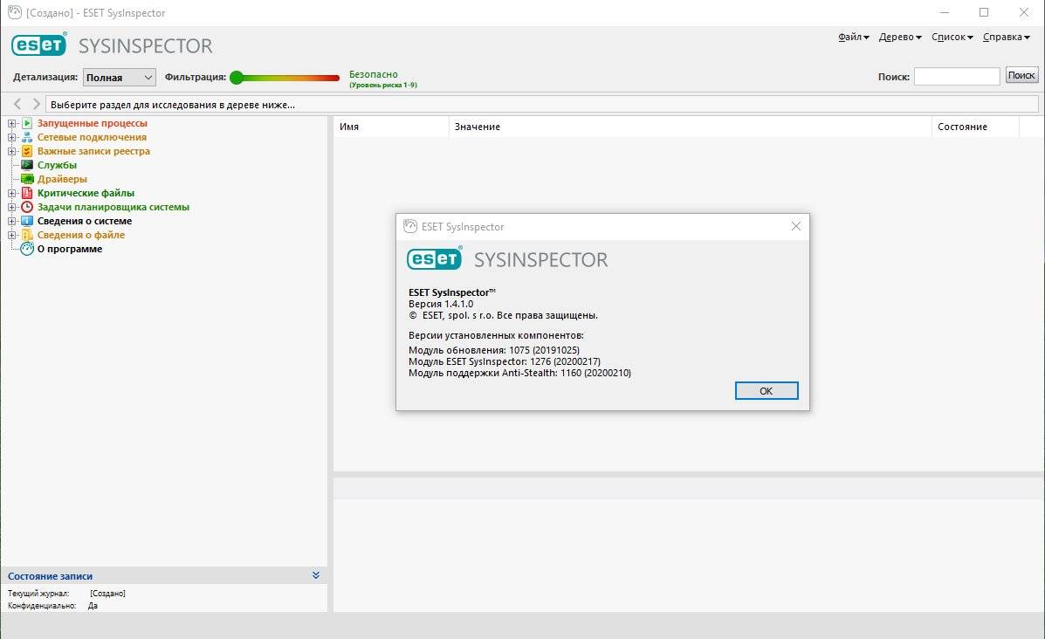The width and height of the screenshot is (1045, 639).
Task: Click the About program gauge icon
Action: click(27, 249)
